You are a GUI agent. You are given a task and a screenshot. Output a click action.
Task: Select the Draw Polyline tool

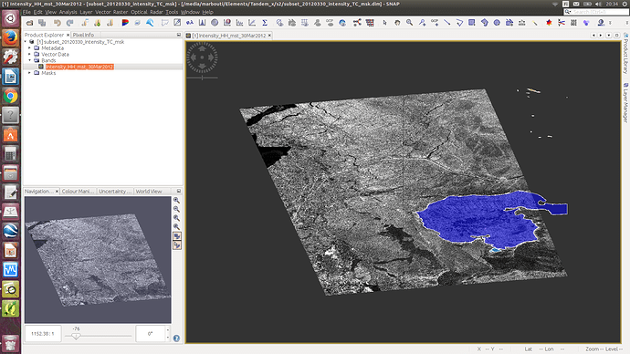459,23
